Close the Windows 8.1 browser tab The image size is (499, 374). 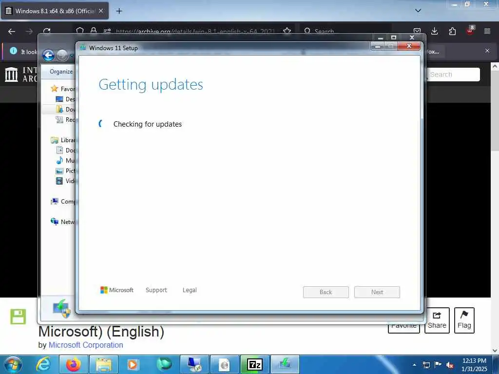101,11
